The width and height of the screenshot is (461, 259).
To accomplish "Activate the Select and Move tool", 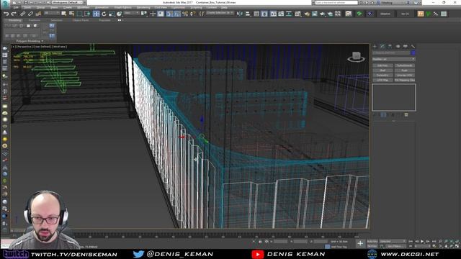I will pyautogui.click(x=96, y=14).
